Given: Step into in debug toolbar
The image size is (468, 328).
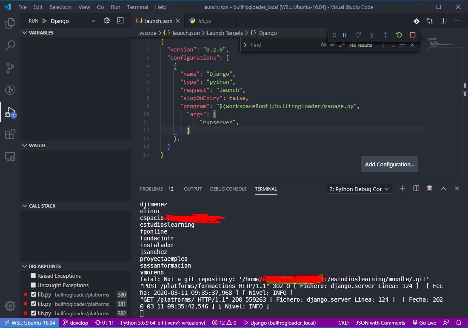Looking at the screenshot, I should point(371,35).
